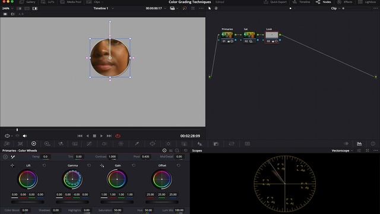This screenshot has height=214, width=380.
Task: Toggle the Timeline button in top bar
Action: 301,2
